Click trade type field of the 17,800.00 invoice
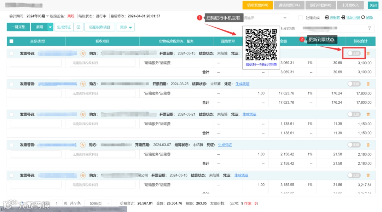 36,93
